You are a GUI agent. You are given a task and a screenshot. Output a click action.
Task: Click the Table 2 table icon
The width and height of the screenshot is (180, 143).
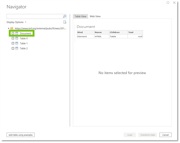pos(17,48)
